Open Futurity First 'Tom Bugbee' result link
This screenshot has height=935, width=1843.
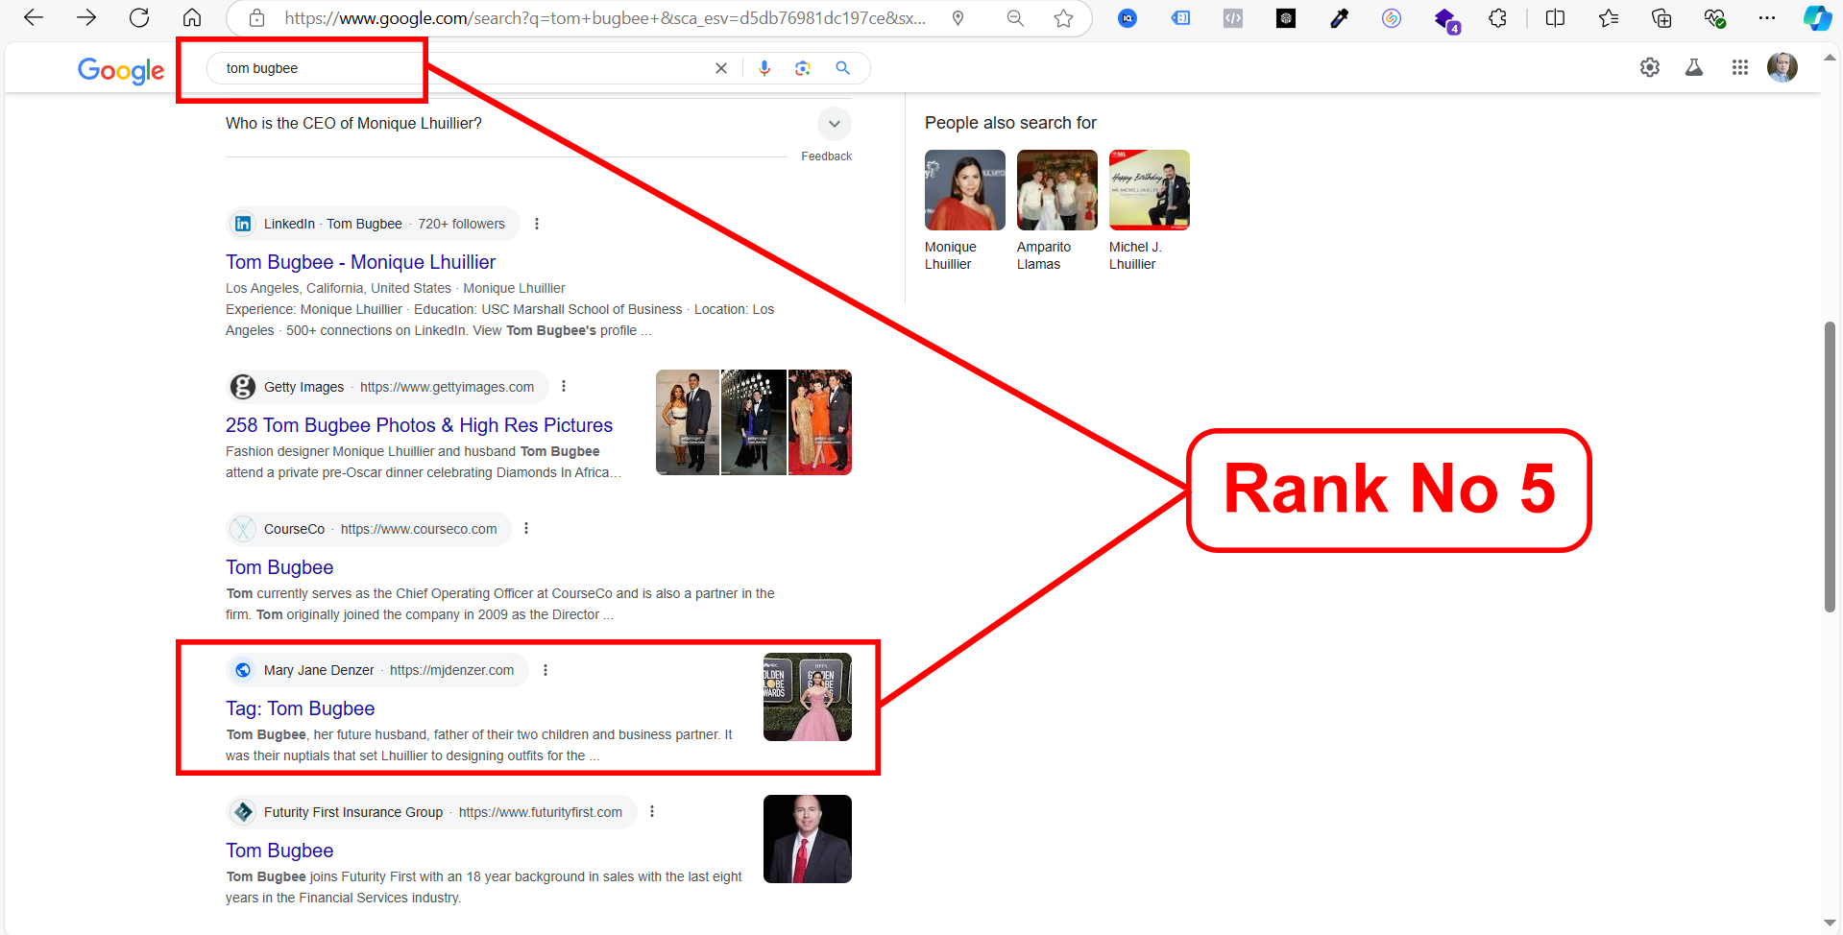pos(279,851)
